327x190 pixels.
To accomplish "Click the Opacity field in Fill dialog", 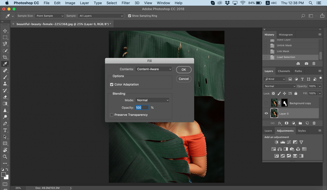I will pos(142,108).
